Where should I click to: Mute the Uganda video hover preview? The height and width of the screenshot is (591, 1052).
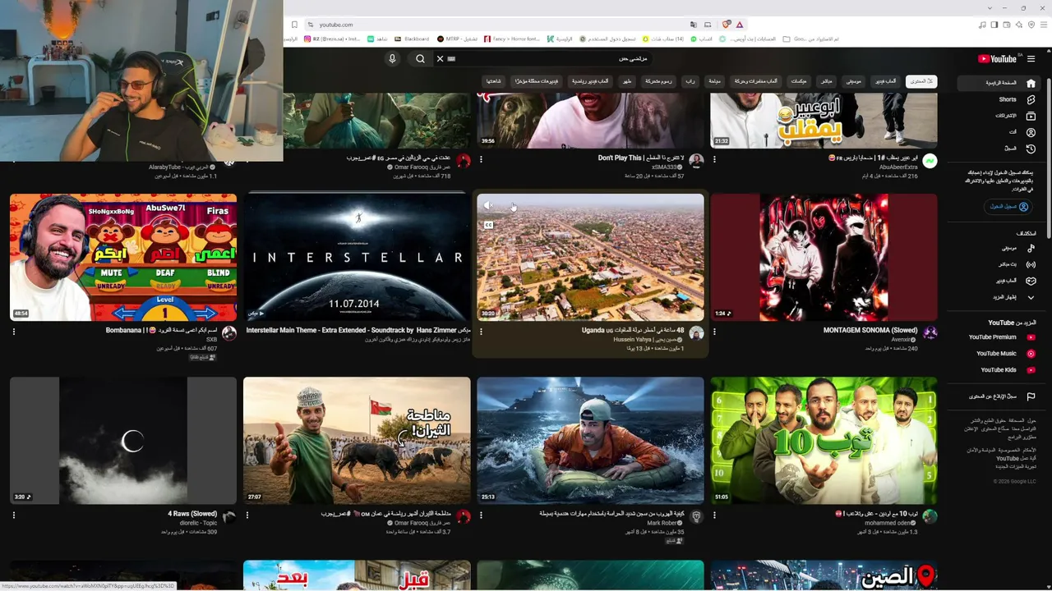click(488, 206)
